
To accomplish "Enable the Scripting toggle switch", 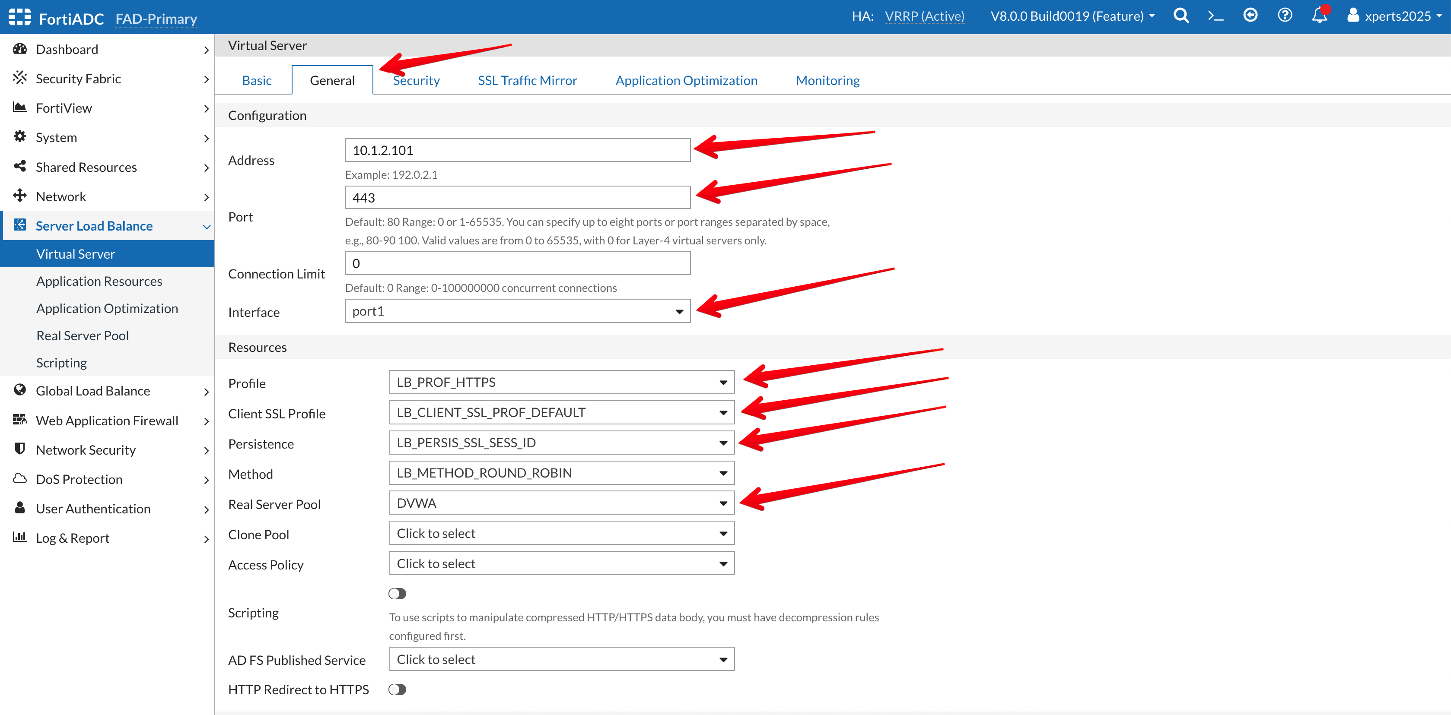I will pos(397,593).
